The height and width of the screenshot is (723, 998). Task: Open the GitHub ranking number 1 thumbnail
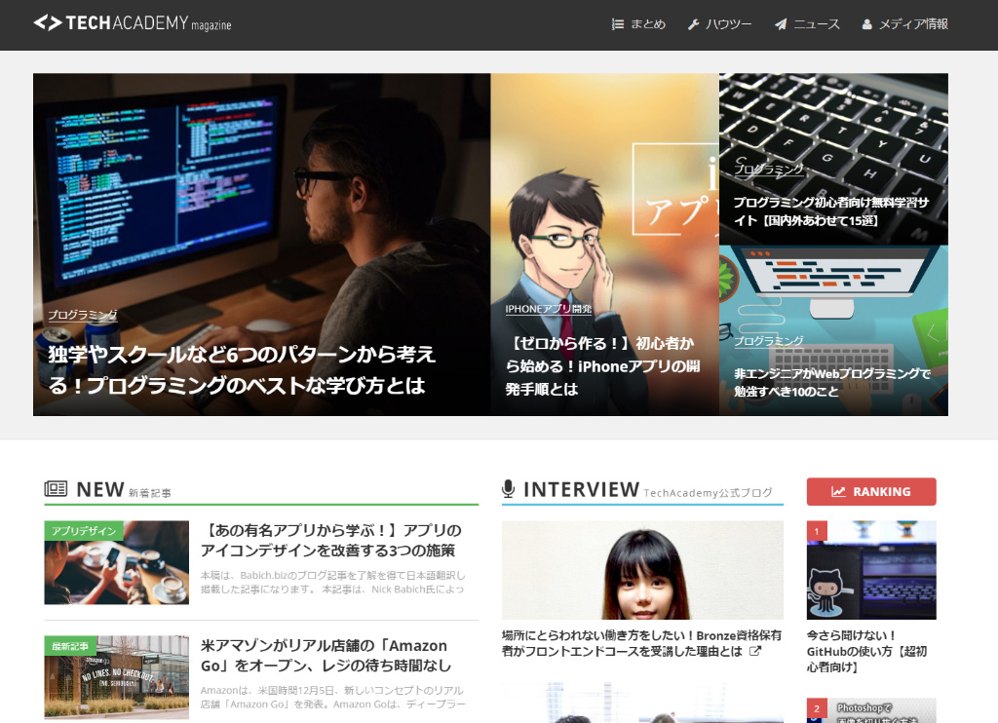pyautogui.click(x=871, y=570)
